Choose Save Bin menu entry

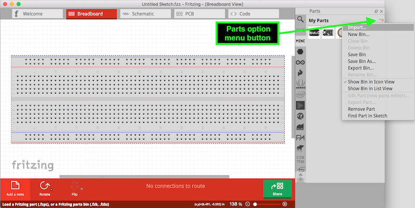point(378,55)
